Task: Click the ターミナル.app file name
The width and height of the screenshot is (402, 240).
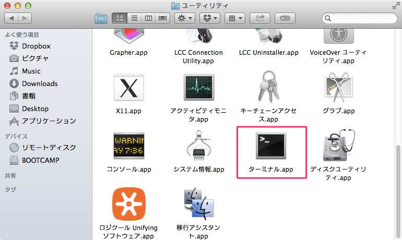Action: coord(271,170)
